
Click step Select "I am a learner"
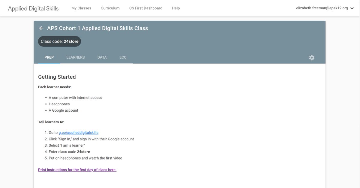point(67,145)
